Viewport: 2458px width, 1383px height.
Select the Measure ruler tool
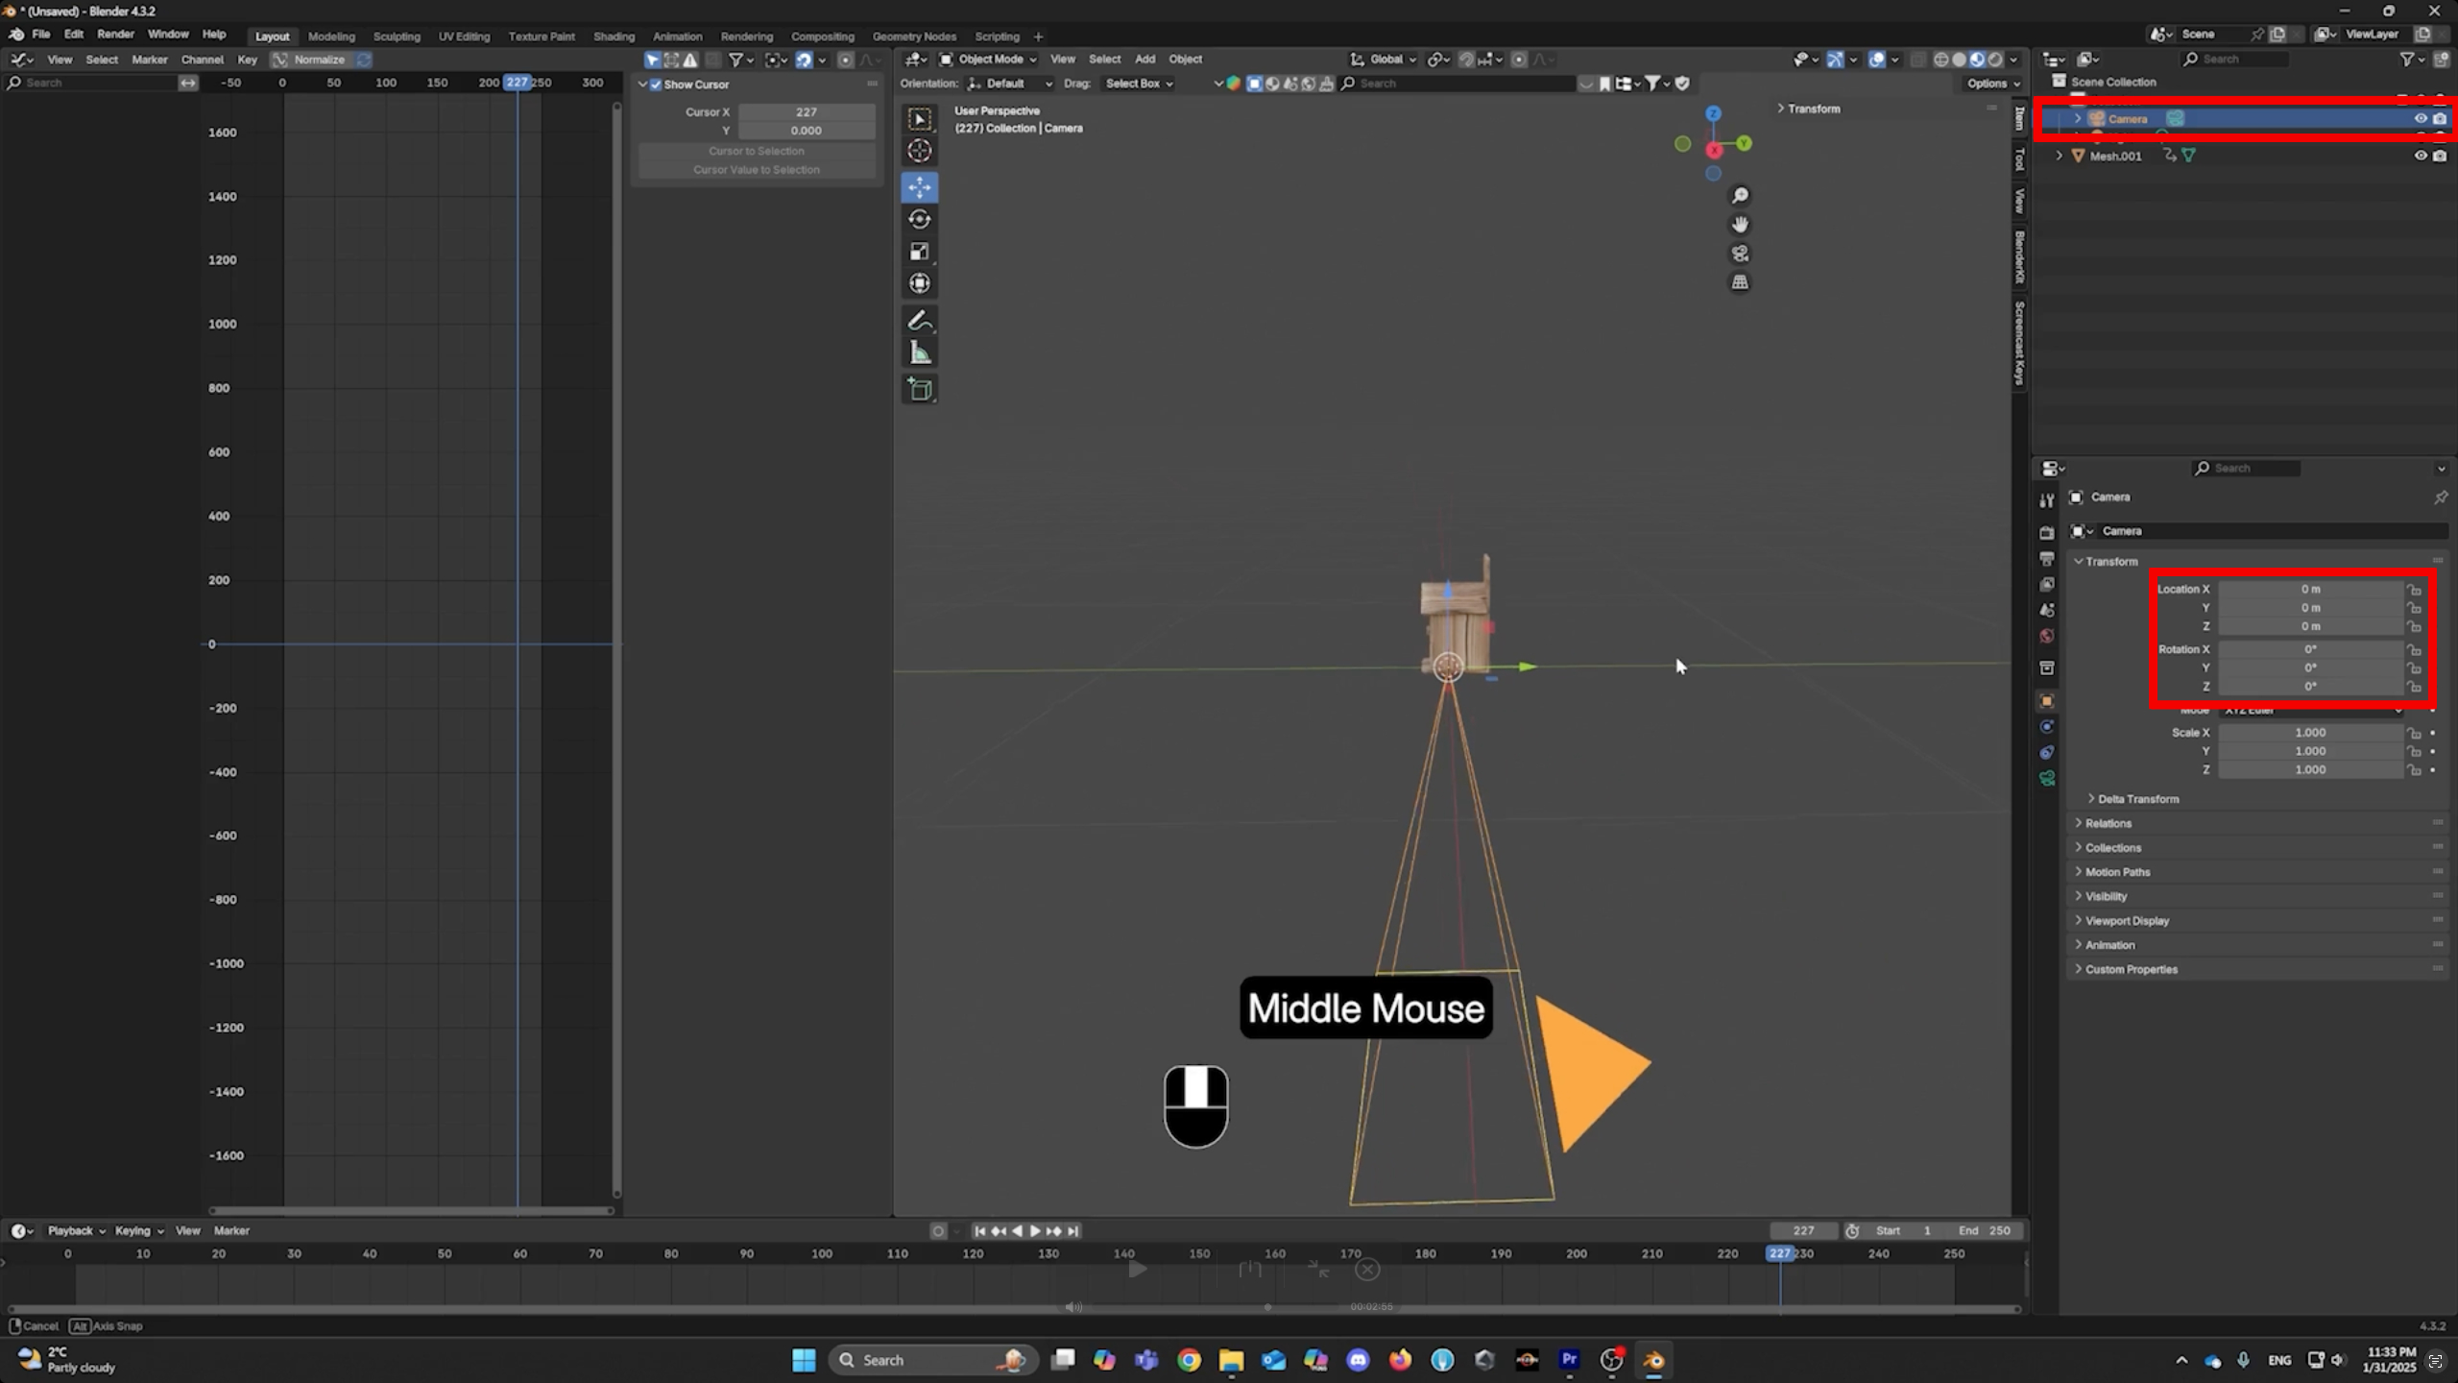[x=919, y=353]
